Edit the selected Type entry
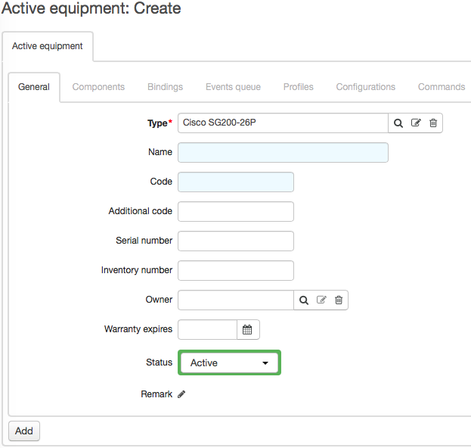The width and height of the screenshot is (471, 448). (416, 123)
